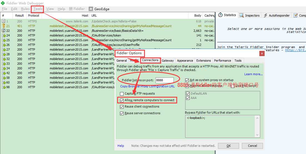Toggle Reuse server connections checkbox
The height and width of the screenshot is (154, 306).
[x=122, y=113]
